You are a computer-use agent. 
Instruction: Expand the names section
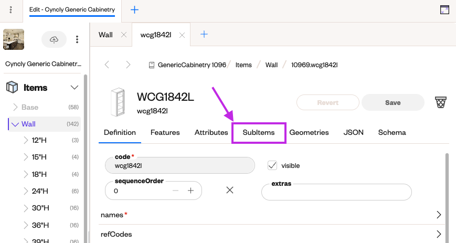(x=439, y=215)
